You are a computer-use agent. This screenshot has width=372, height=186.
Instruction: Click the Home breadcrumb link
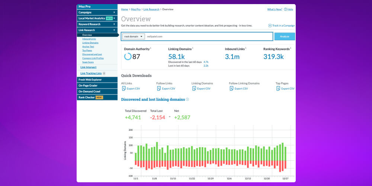125,10
